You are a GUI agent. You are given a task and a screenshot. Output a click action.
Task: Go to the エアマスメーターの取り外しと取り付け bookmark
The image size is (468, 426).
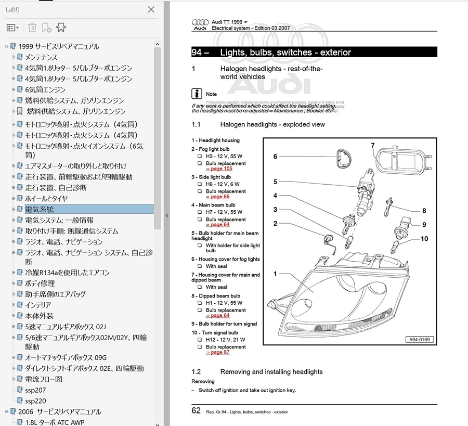point(75,166)
